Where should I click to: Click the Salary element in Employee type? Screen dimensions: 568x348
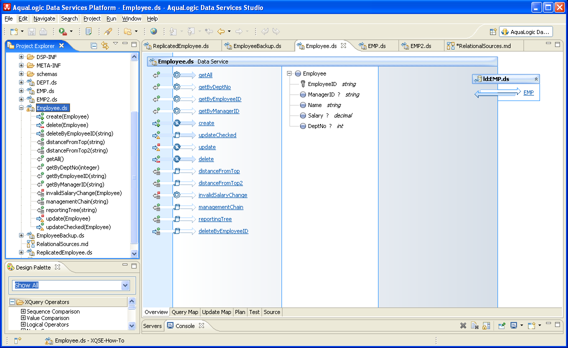[x=315, y=115]
